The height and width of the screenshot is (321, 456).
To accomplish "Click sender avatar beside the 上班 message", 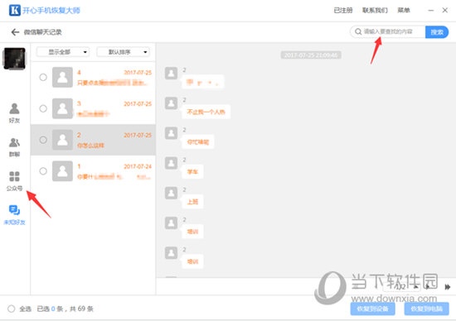I will [x=171, y=193].
